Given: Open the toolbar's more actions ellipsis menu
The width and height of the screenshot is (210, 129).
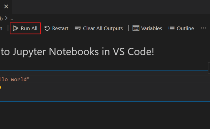Looking at the screenshot, I should [203, 28].
